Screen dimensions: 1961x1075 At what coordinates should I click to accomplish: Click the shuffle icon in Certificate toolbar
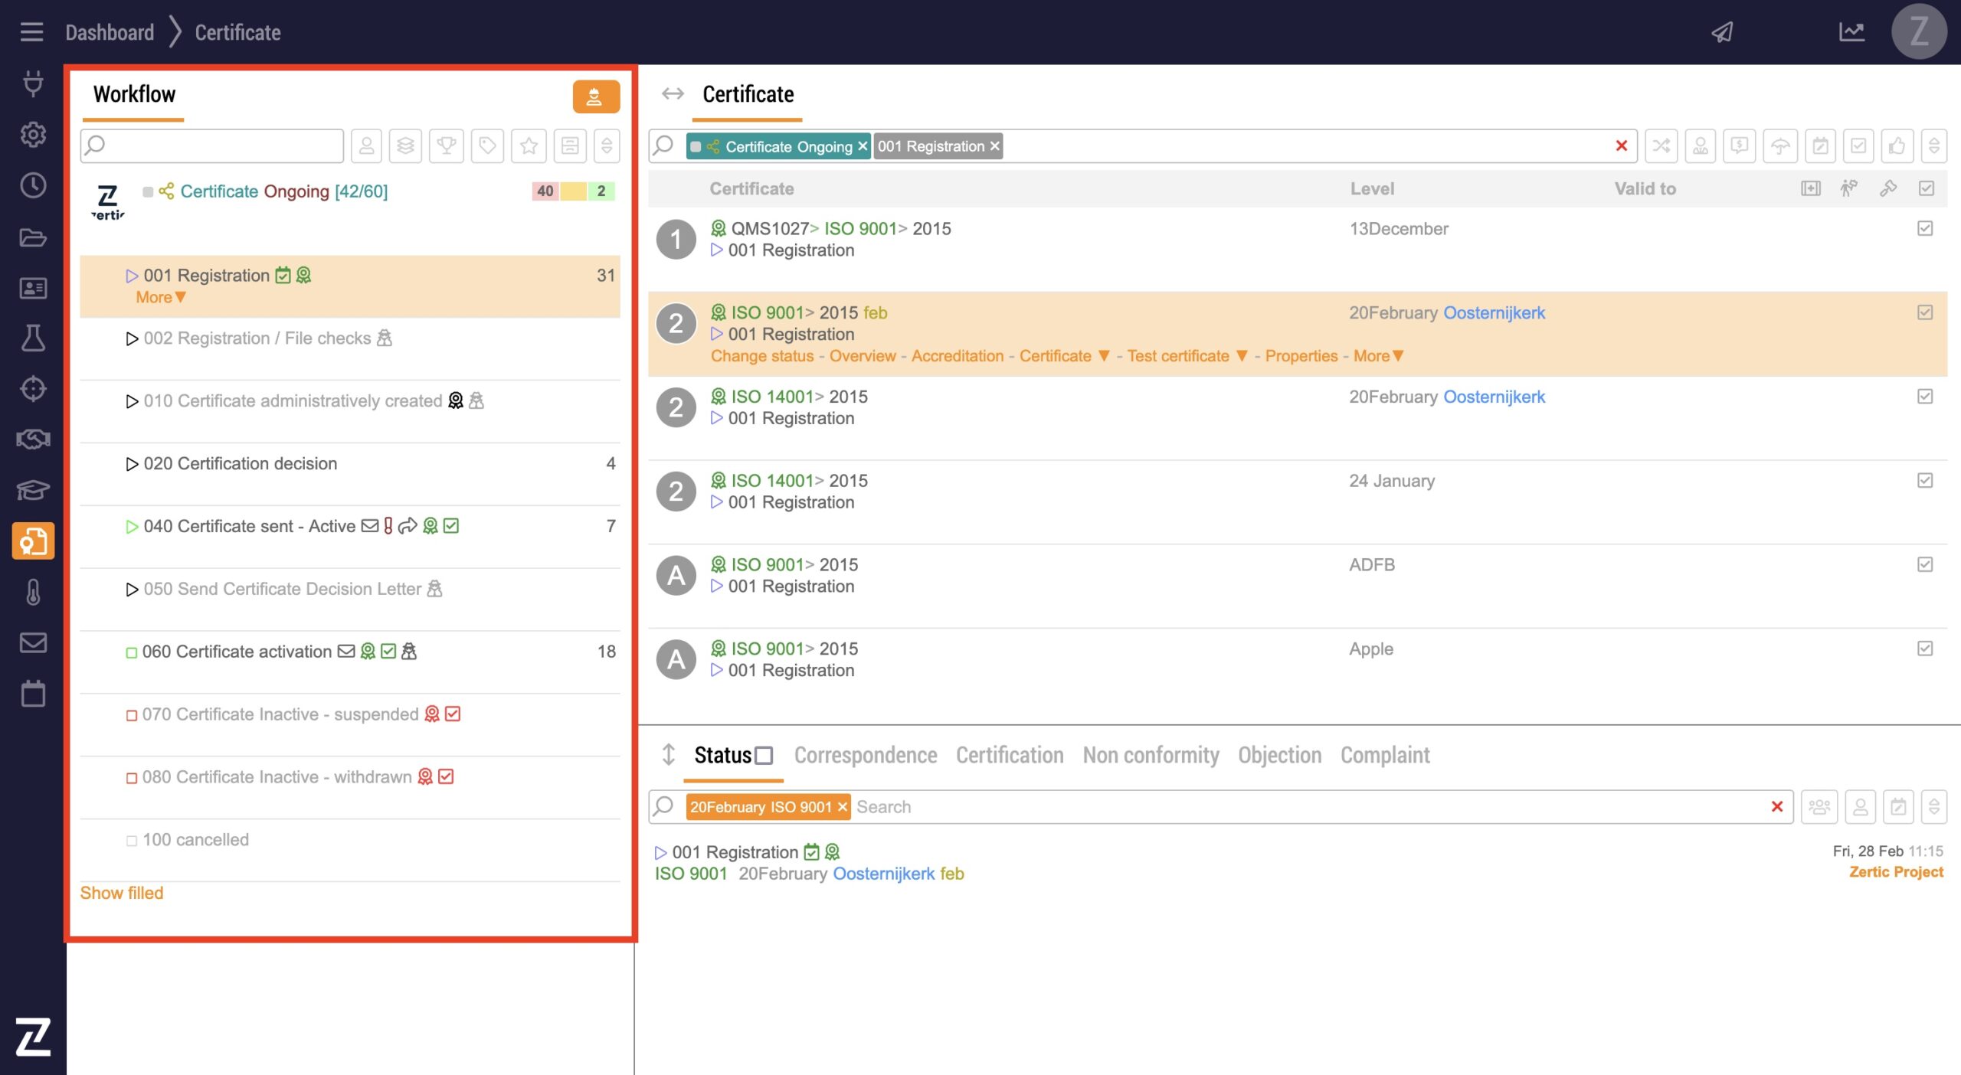1661,145
